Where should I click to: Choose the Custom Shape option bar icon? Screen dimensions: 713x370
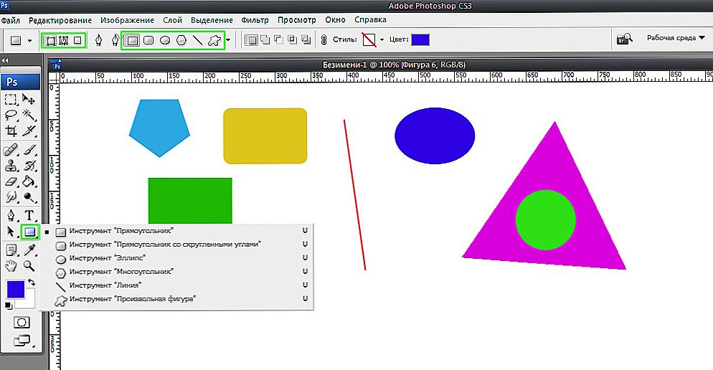click(x=214, y=40)
